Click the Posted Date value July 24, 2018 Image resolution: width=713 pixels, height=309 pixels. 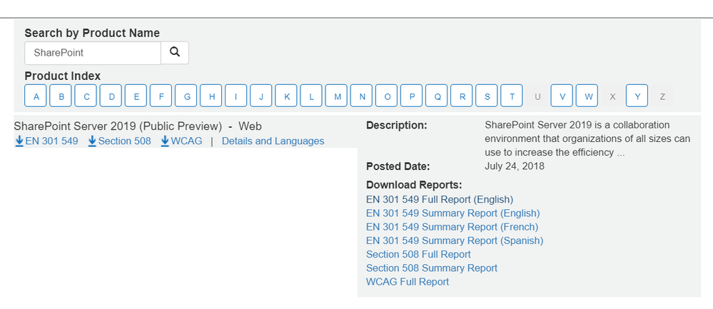click(x=515, y=166)
